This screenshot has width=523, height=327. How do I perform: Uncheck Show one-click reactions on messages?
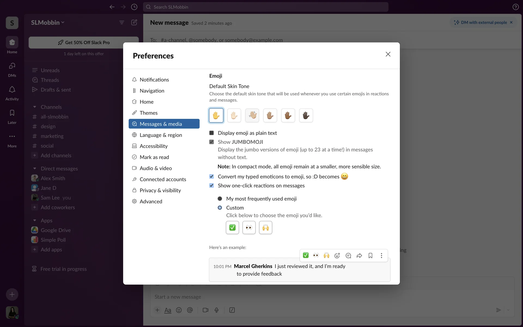212,186
